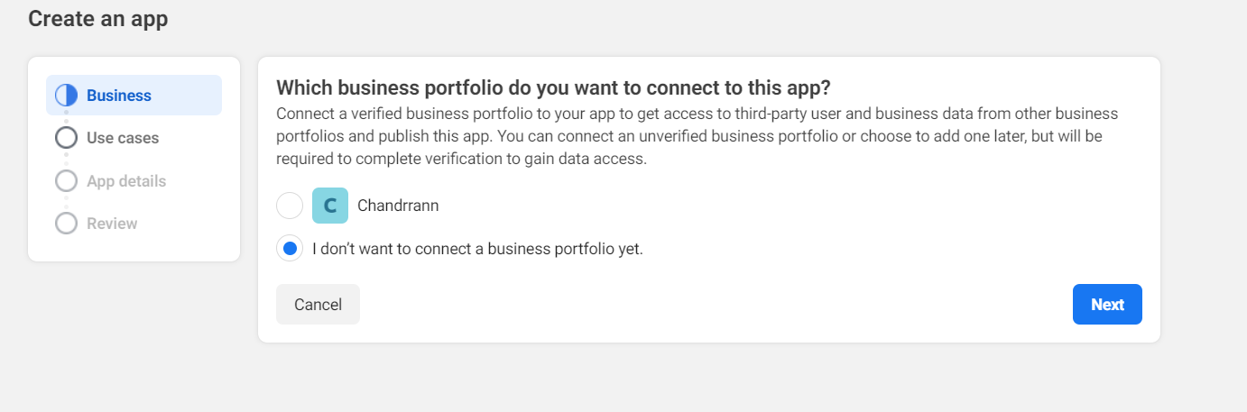Click the Use cases step circle icon
The height and width of the screenshot is (412, 1247).
[x=66, y=138]
